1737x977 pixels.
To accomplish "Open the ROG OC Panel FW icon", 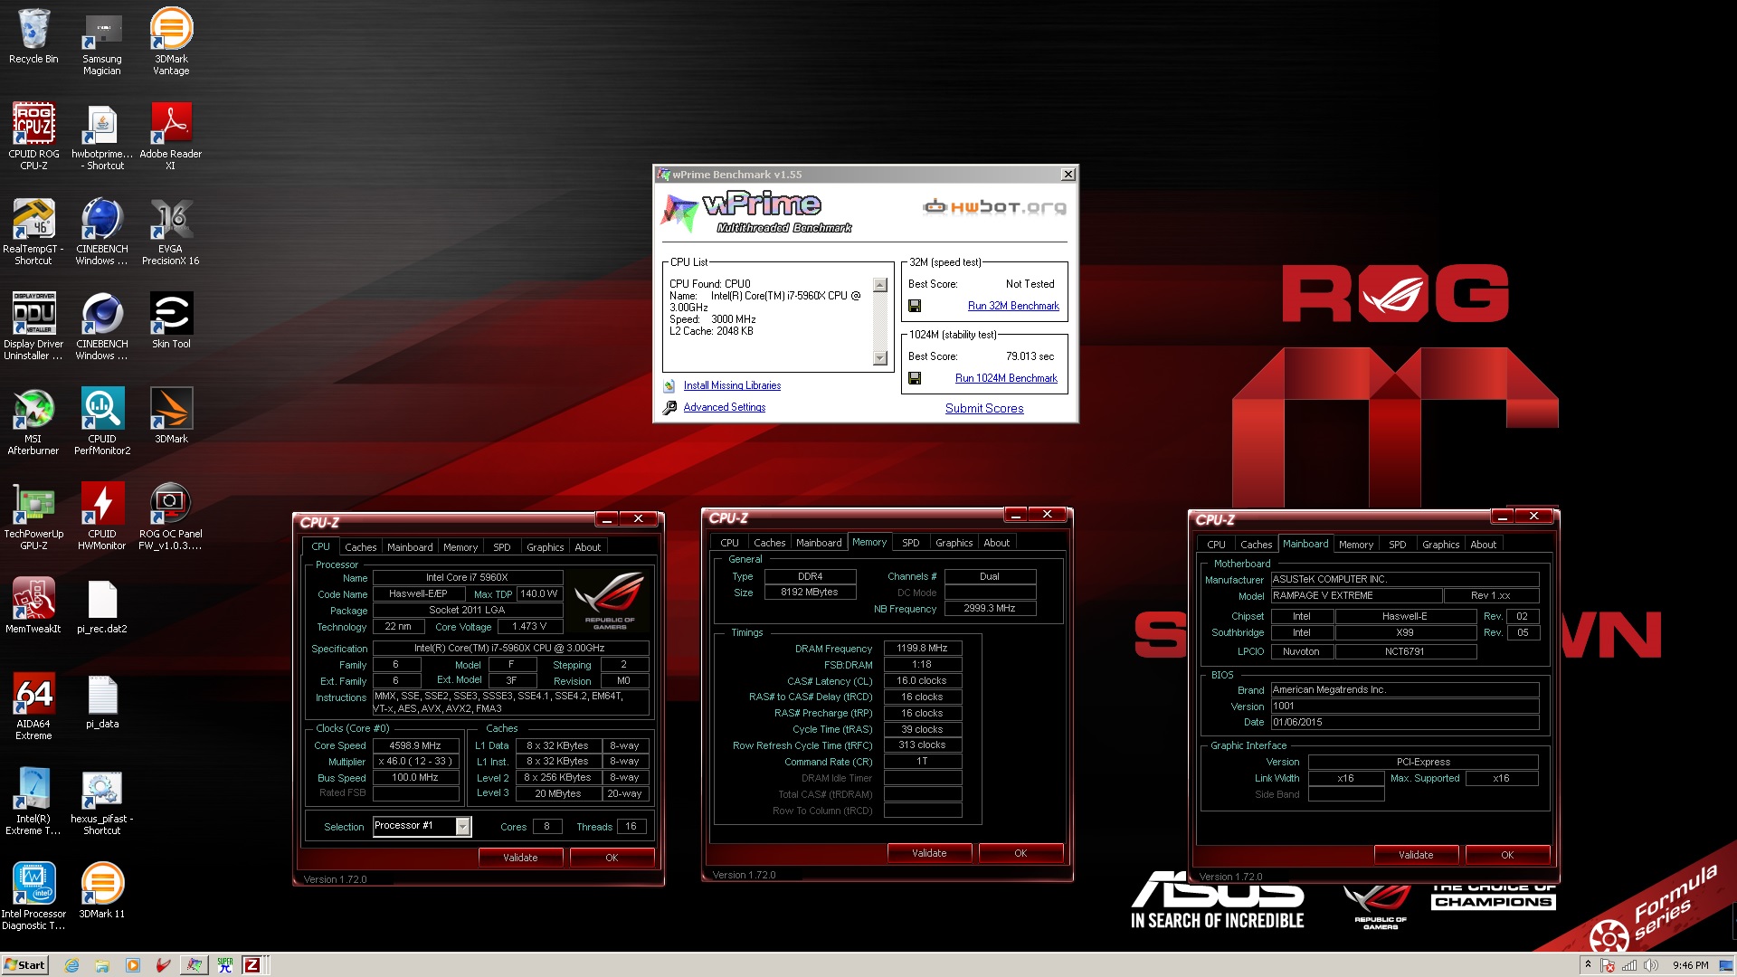I will 171,516.
